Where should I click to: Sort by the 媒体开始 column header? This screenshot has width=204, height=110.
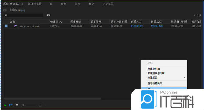click(76, 22)
